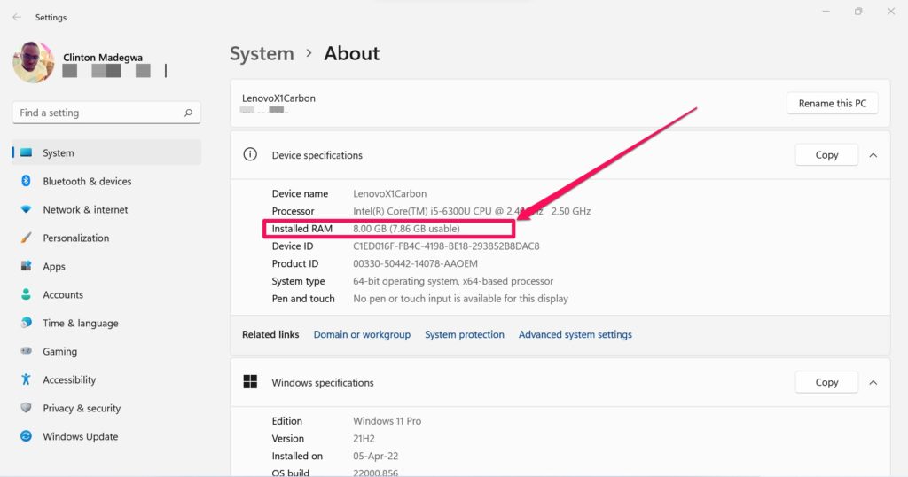This screenshot has height=477, width=908.
Task: Click the Time & language globe icon
Action: pyautogui.click(x=26, y=323)
